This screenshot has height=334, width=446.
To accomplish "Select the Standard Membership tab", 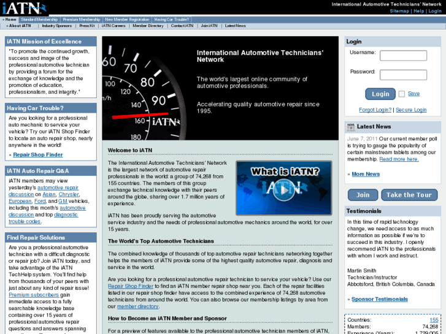I will tap(39, 20).
